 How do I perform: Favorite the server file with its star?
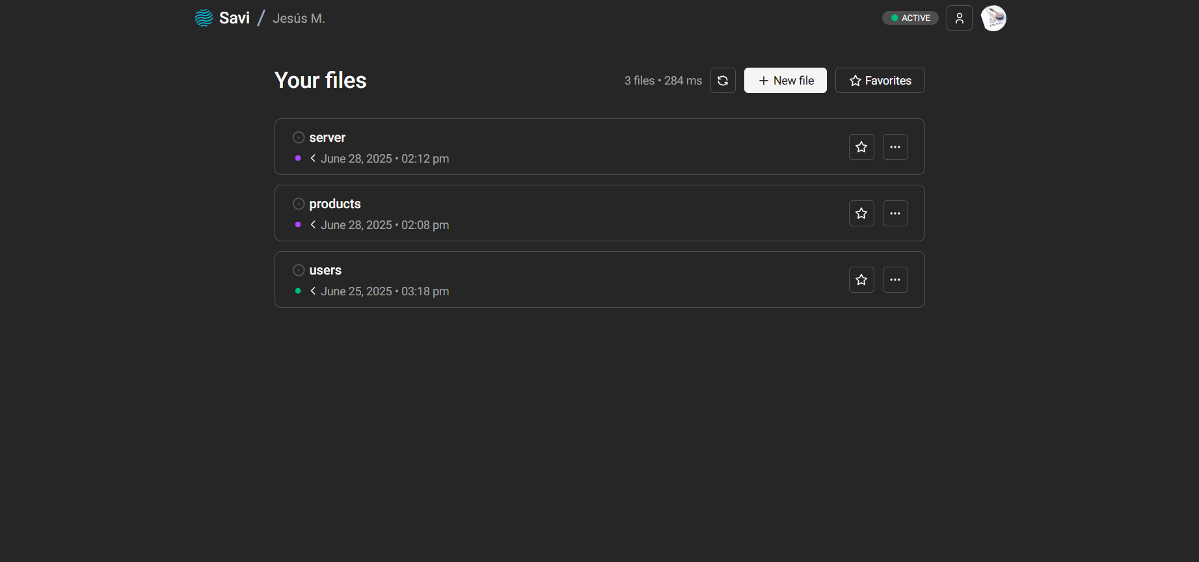pyautogui.click(x=861, y=147)
